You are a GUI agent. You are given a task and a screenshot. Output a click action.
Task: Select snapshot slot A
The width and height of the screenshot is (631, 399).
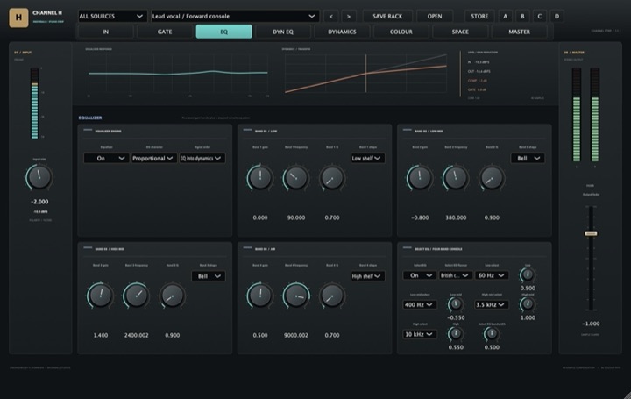[505, 17]
